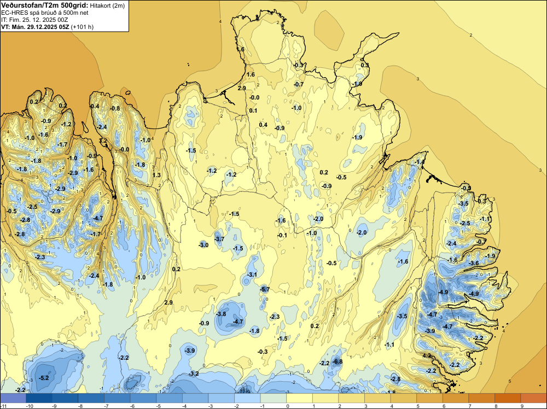Pick the legend swatch right of label 9
Viewport: 547px width, 409px height.
coord(534,398)
